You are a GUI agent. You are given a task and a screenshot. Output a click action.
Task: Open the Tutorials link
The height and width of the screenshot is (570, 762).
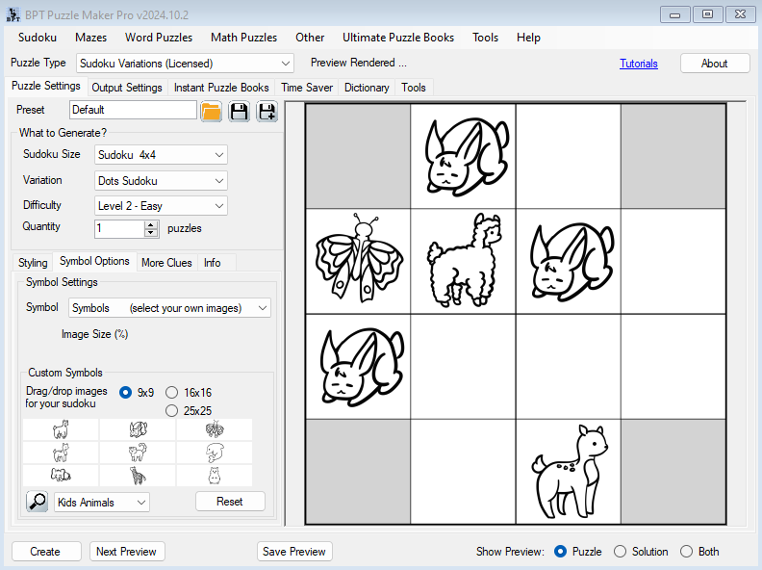(639, 64)
